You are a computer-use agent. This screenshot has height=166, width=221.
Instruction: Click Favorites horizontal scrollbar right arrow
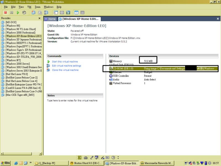click(x=41, y=154)
